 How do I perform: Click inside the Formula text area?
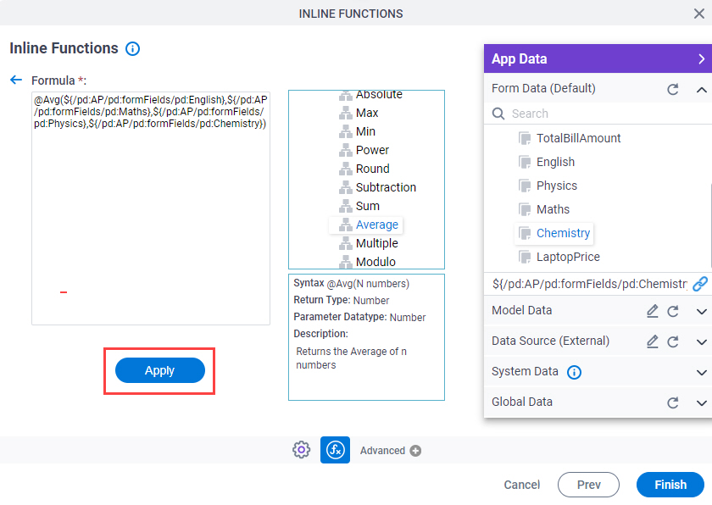[x=151, y=208]
